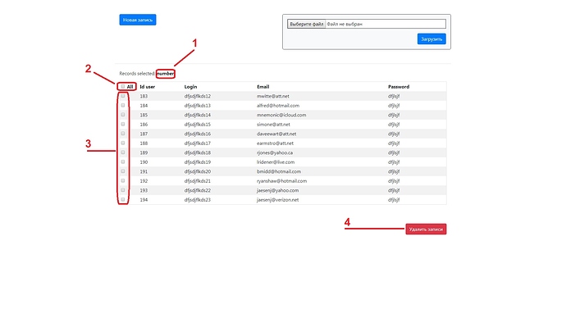Click email simone@att.net

tap(273, 125)
